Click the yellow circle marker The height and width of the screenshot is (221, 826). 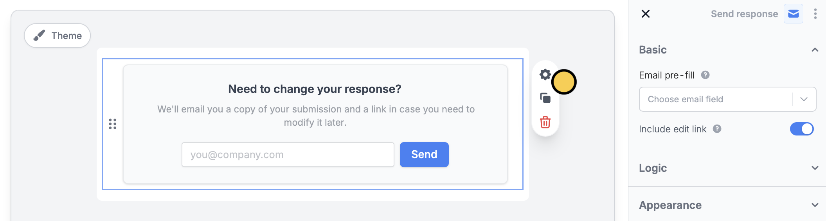click(x=564, y=82)
